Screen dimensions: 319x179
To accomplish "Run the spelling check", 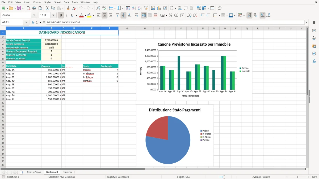I will point(104,8).
